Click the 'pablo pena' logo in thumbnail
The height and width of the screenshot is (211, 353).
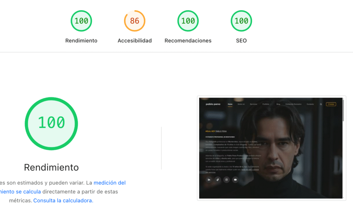coord(213,104)
